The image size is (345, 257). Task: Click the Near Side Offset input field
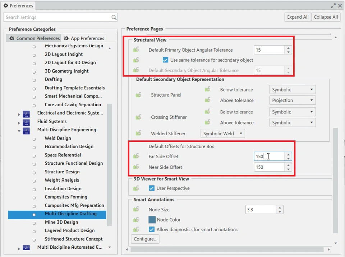click(x=269, y=167)
